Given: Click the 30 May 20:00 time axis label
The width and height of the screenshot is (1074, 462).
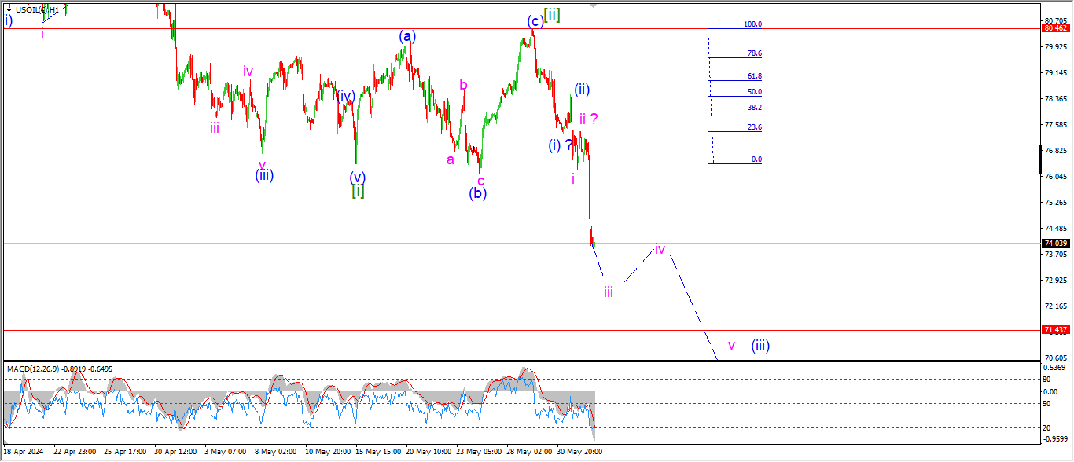Looking at the screenshot, I should click(579, 452).
